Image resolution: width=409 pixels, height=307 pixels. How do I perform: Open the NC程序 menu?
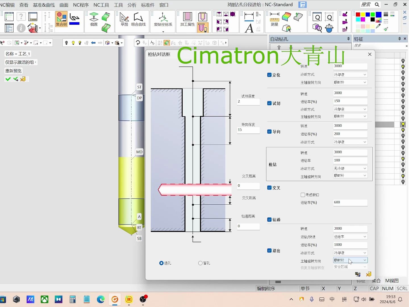pos(81,5)
